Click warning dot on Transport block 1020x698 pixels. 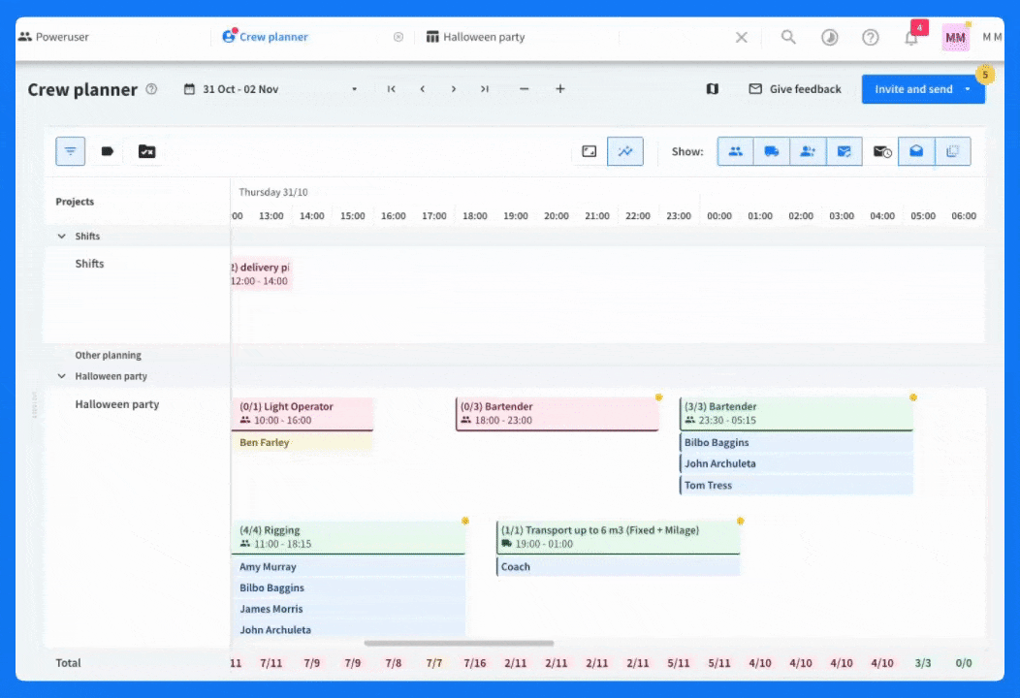coord(741,521)
